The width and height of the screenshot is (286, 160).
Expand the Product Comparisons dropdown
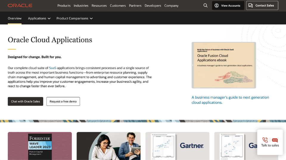pyautogui.click(x=74, y=18)
